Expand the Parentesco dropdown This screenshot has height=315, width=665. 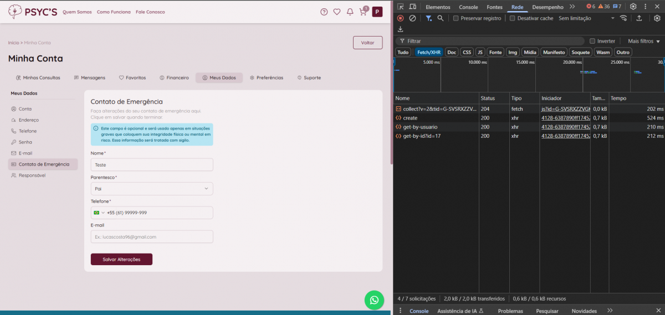[152, 189]
